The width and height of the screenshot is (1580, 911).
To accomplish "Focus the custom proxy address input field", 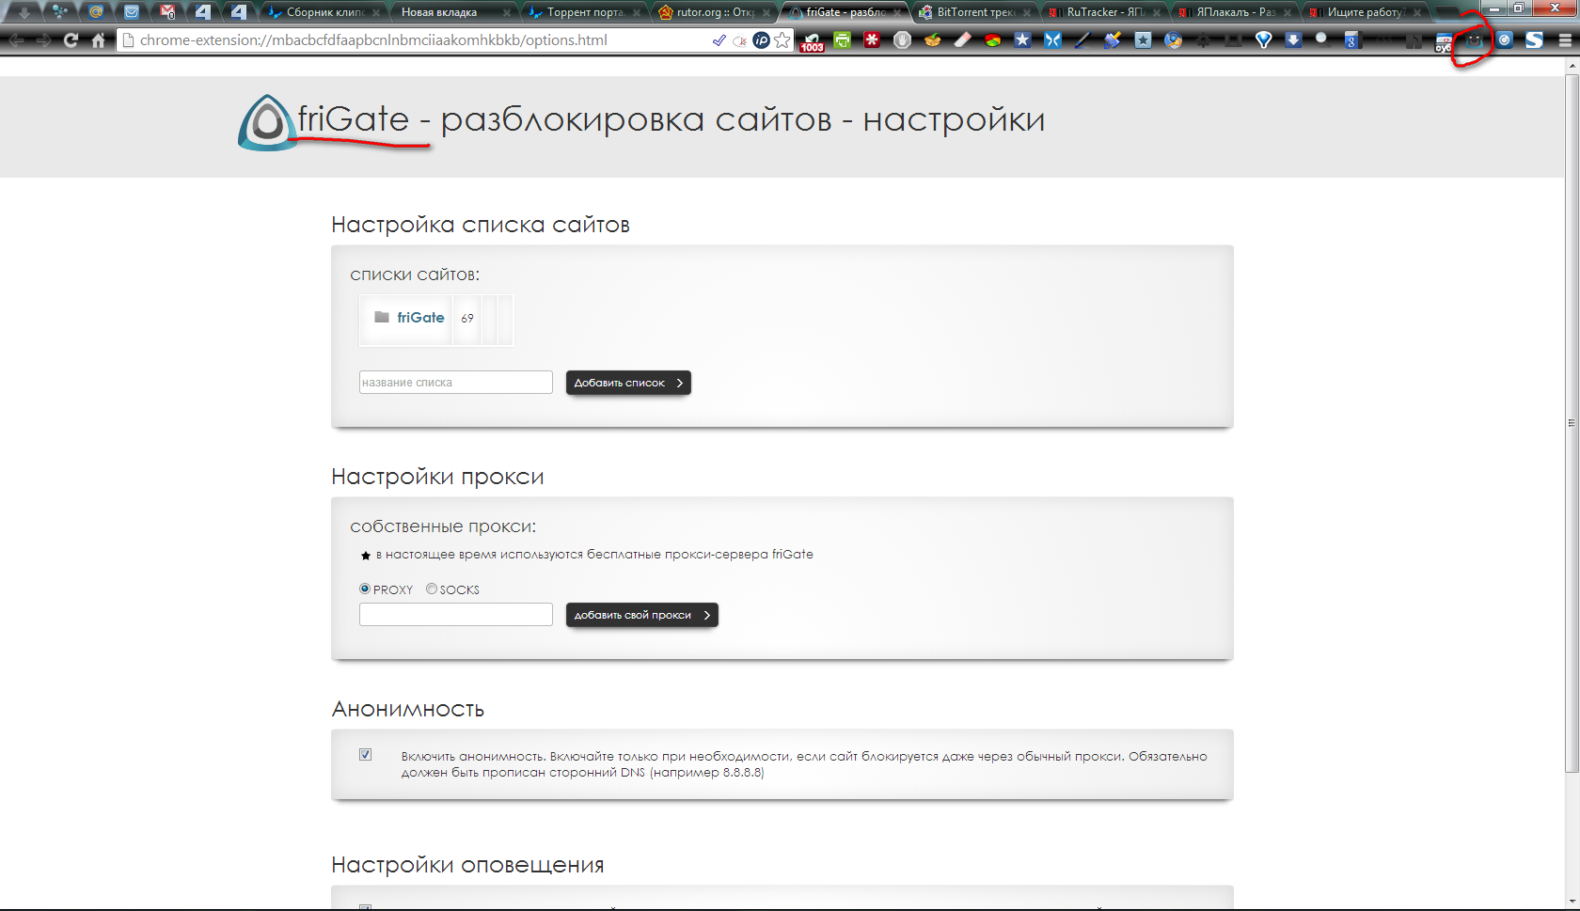I will pyautogui.click(x=455, y=615).
